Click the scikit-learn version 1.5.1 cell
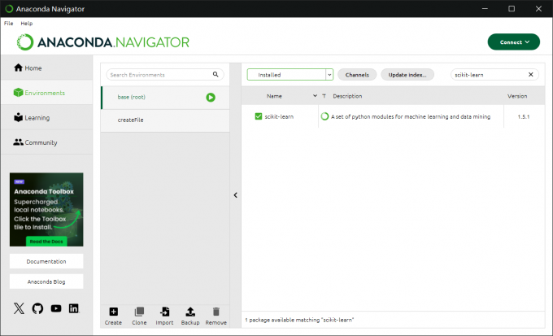 (x=524, y=116)
